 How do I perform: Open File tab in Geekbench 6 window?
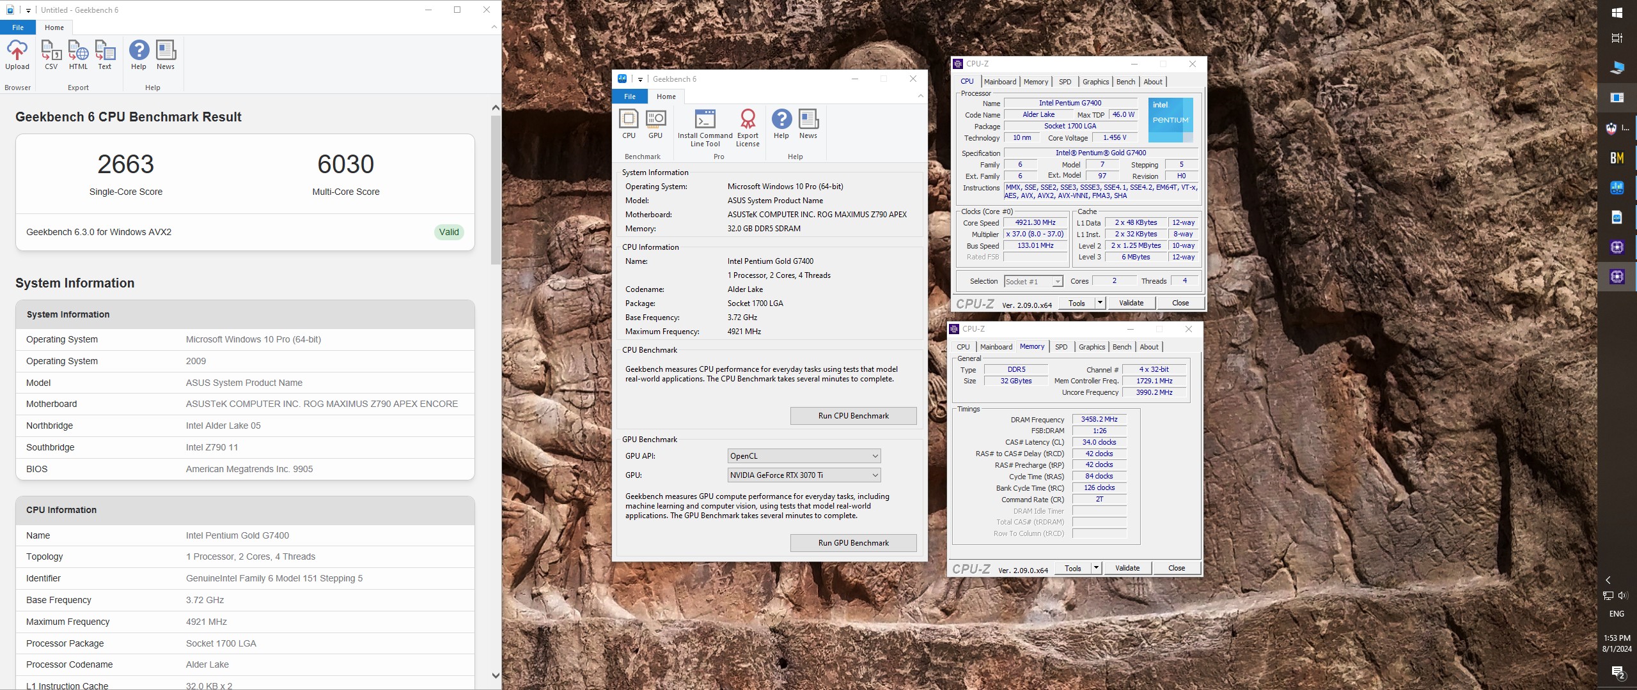(x=630, y=96)
